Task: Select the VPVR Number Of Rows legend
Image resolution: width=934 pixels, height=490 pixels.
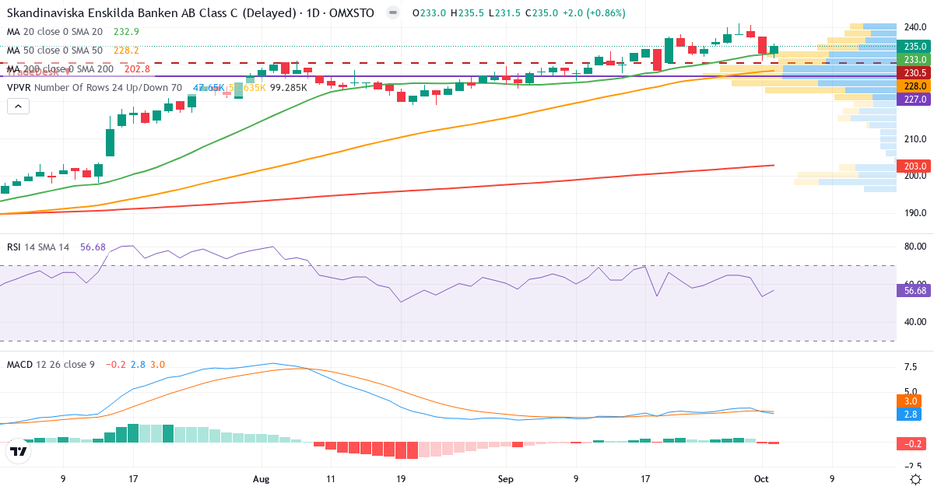Action: [94, 88]
